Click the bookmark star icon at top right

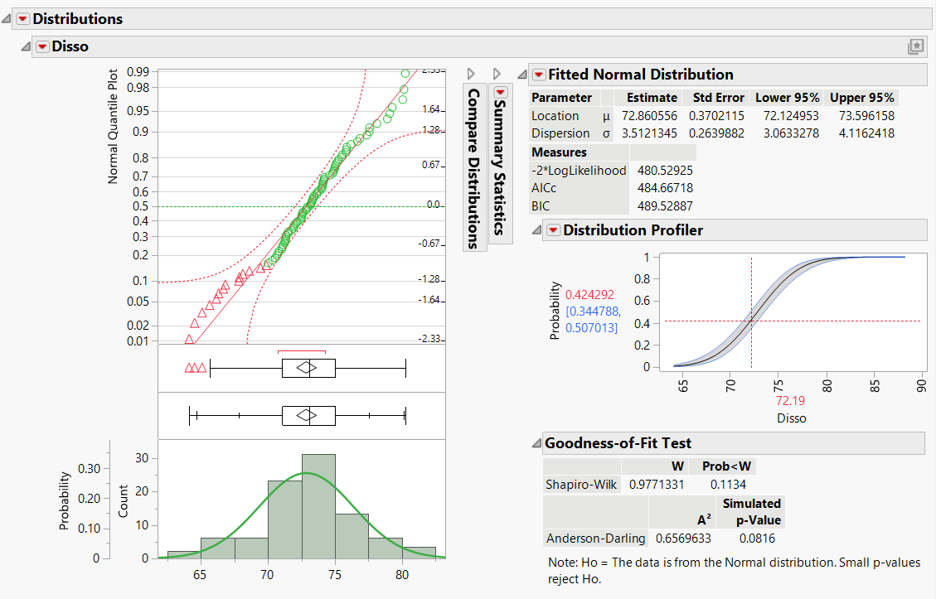pos(915,46)
